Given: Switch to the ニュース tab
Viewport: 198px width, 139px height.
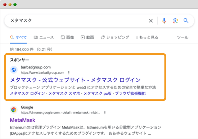Looking at the screenshot, I should coord(44,37).
